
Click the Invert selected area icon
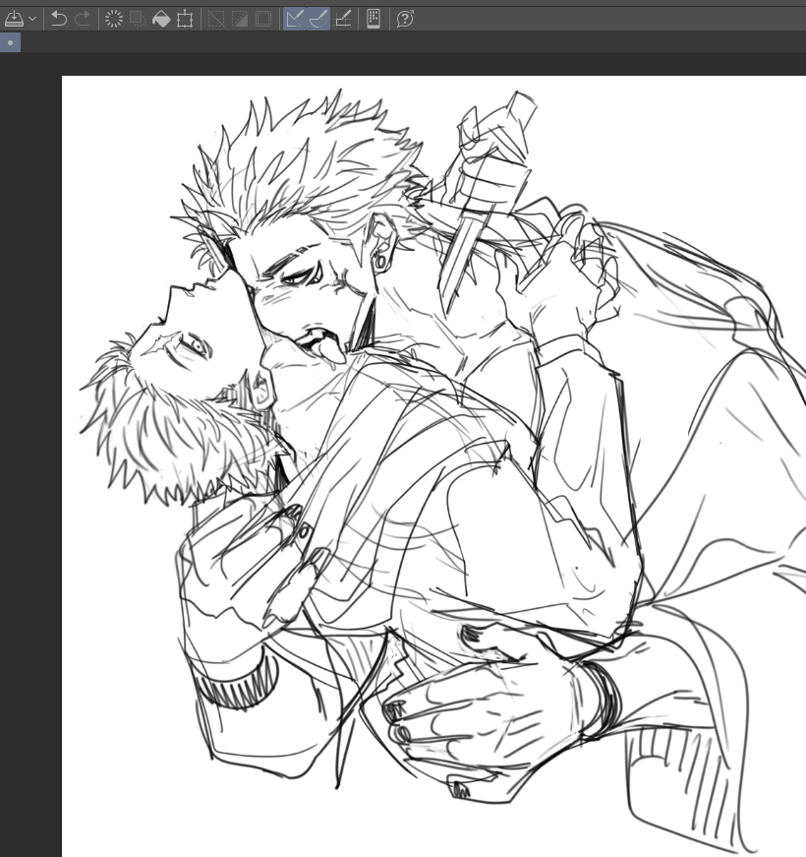tap(240, 19)
